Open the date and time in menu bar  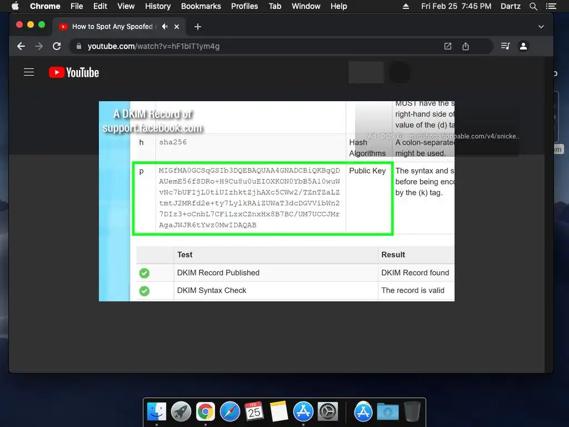[x=456, y=6]
